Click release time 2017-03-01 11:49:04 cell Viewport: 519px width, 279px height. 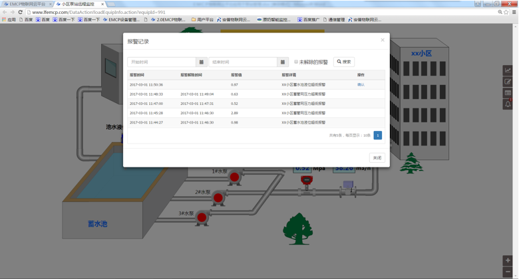(197, 94)
